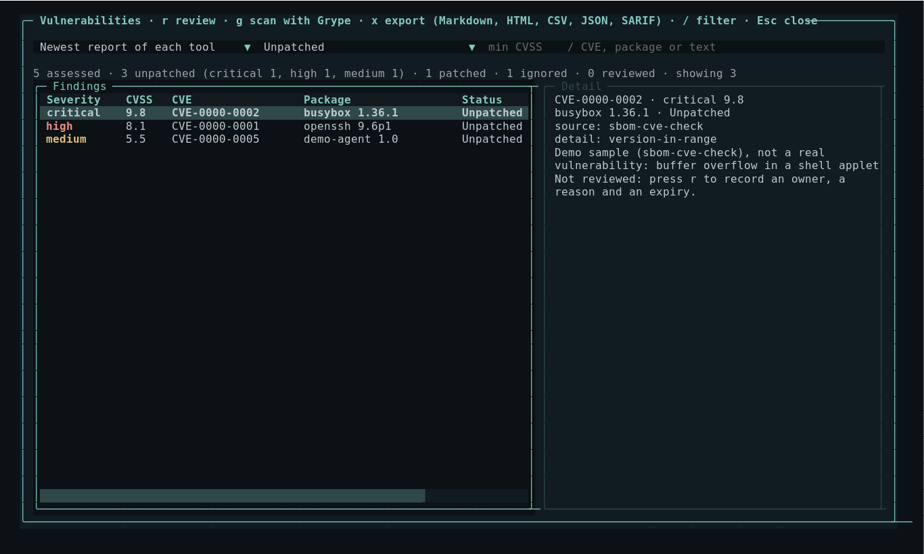Open the "Unpatched" status filter dropdown
The height and width of the screenshot is (554, 924).
click(x=369, y=47)
